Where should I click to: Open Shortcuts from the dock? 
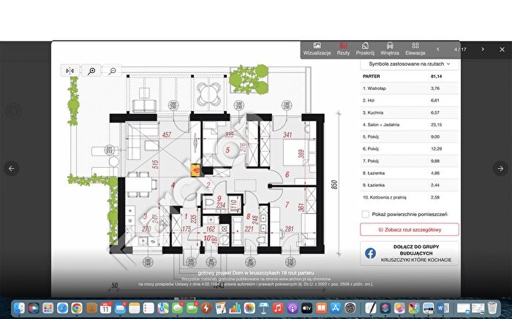385,307
